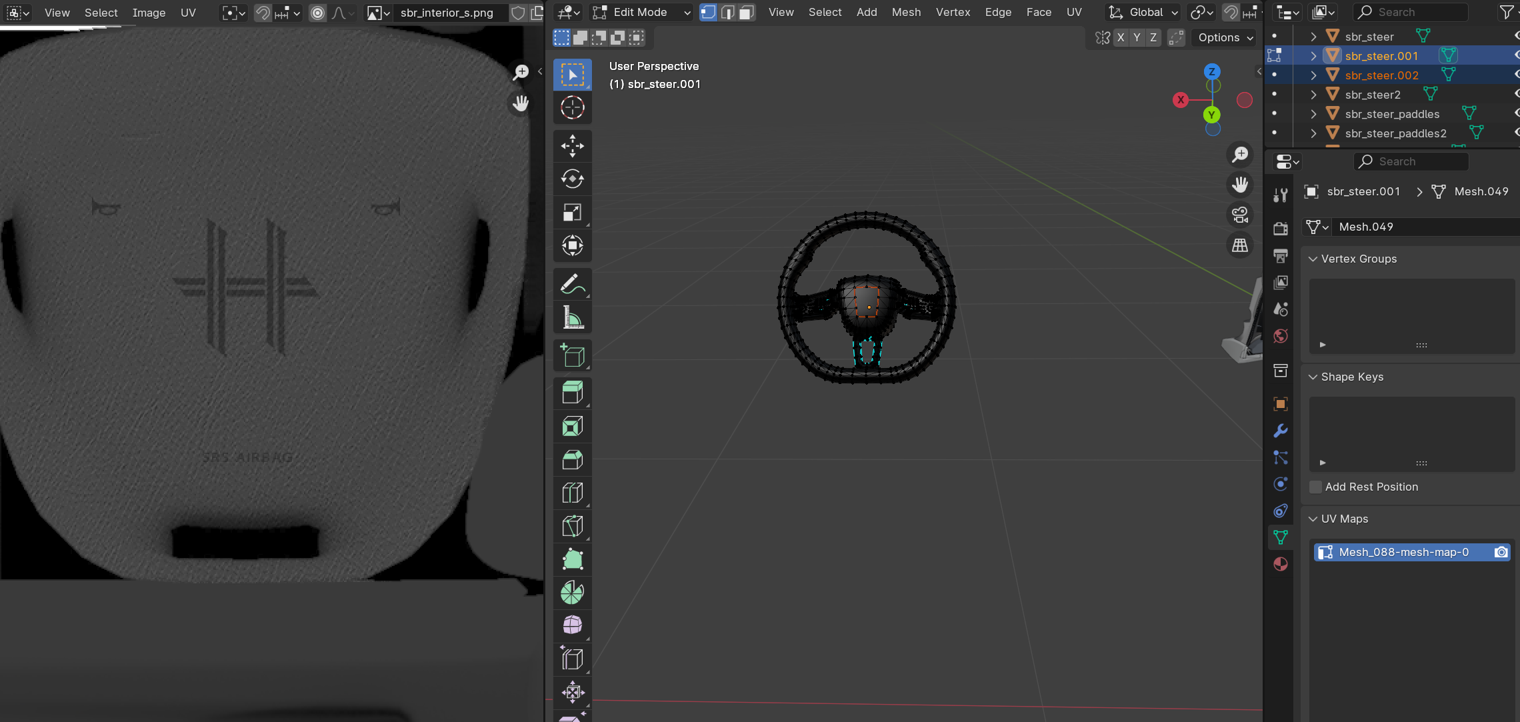
Task: Open the Edit Mode dropdown
Action: tap(641, 13)
